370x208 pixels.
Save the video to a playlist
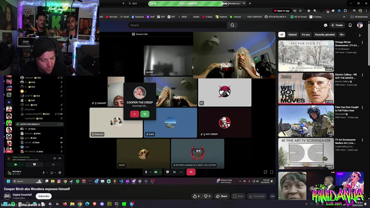point(238,196)
